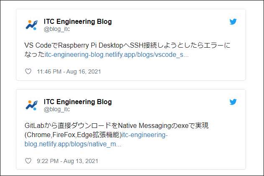Screen dimensions: 264x176
Task: Open the @blog_itc handle on the GitLab tweet
Action: click(57, 110)
